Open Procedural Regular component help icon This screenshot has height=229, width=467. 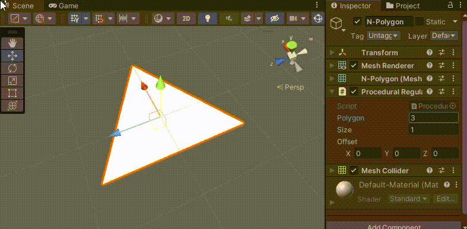[x=430, y=92]
